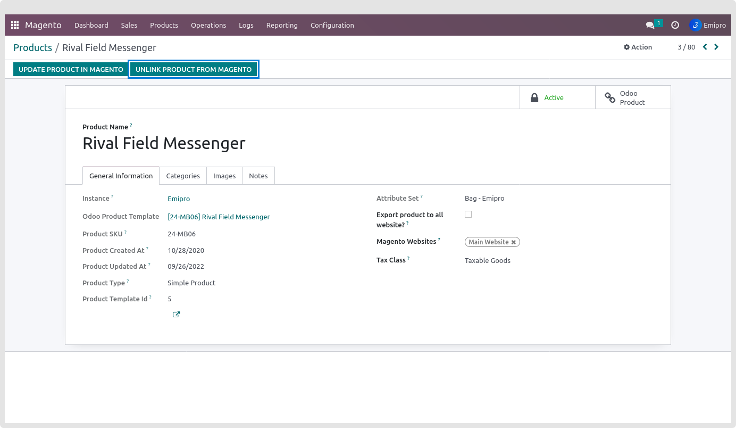This screenshot has width=736, height=428.
Task: Switch to the Categories tab
Action: pyautogui.click(x=183, y=176)
